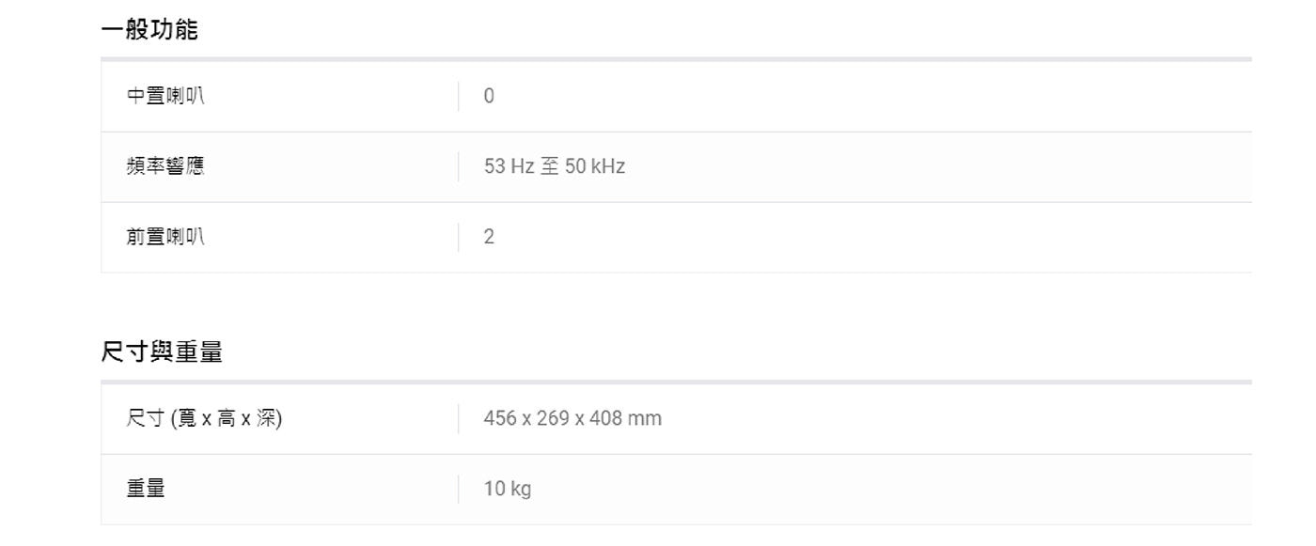Click the divider beside the 重量 value
Image resolution: width=1316 pixels, height=546 pixels.
click(x=459, y=489)
